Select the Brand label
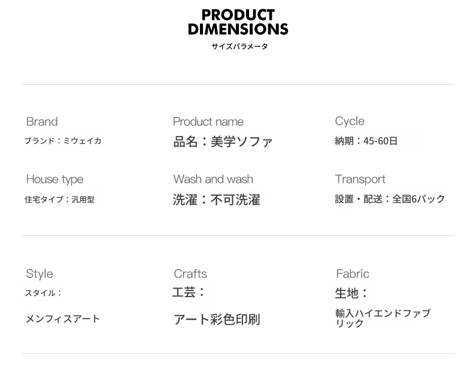Image resolution: width=473 pixels, height=366 pixels. (42, 122)
